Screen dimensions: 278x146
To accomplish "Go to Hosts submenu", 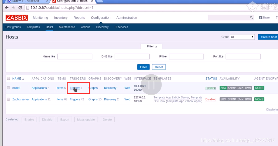I will pos(49,27).
